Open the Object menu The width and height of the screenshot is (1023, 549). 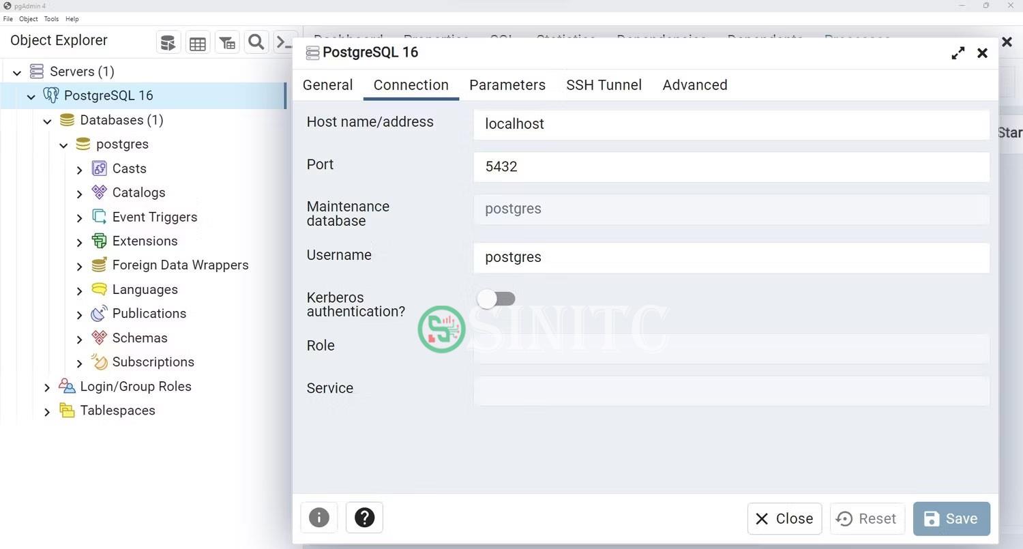pos(29,19)
